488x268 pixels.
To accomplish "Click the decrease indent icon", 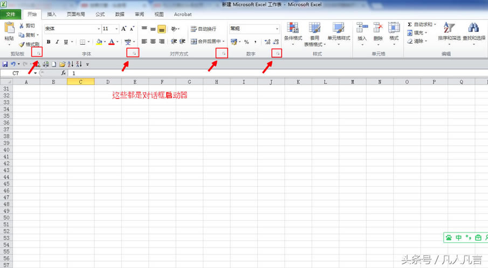I will click(174, 41).
